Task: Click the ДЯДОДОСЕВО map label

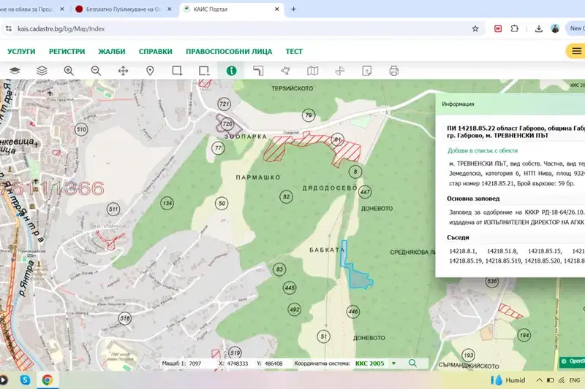Action: coord(330,188)
